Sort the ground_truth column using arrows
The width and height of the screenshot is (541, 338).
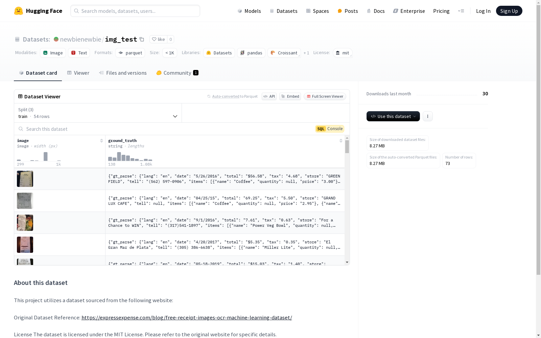pyautogui.click(x=341, y=141)
